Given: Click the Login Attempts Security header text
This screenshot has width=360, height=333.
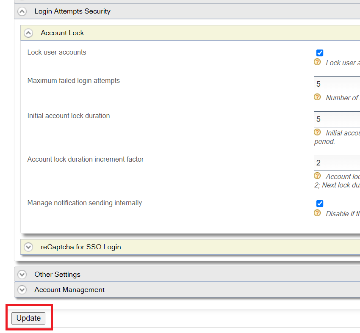Looking at the screenshot, I should pyautogui.click(x=72, y=11).
